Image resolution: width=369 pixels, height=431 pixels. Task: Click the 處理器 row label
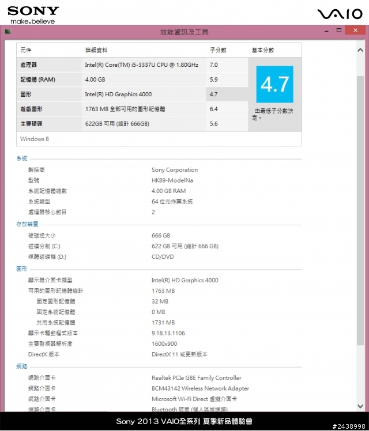pos(29,65)
